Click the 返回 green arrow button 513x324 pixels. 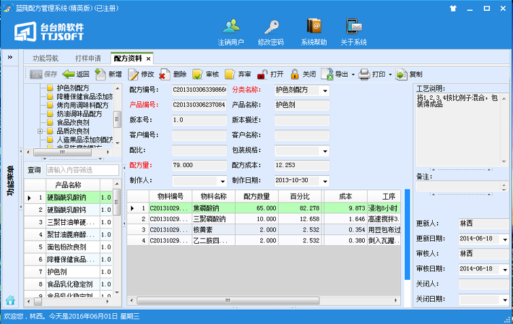click(76, 75)
